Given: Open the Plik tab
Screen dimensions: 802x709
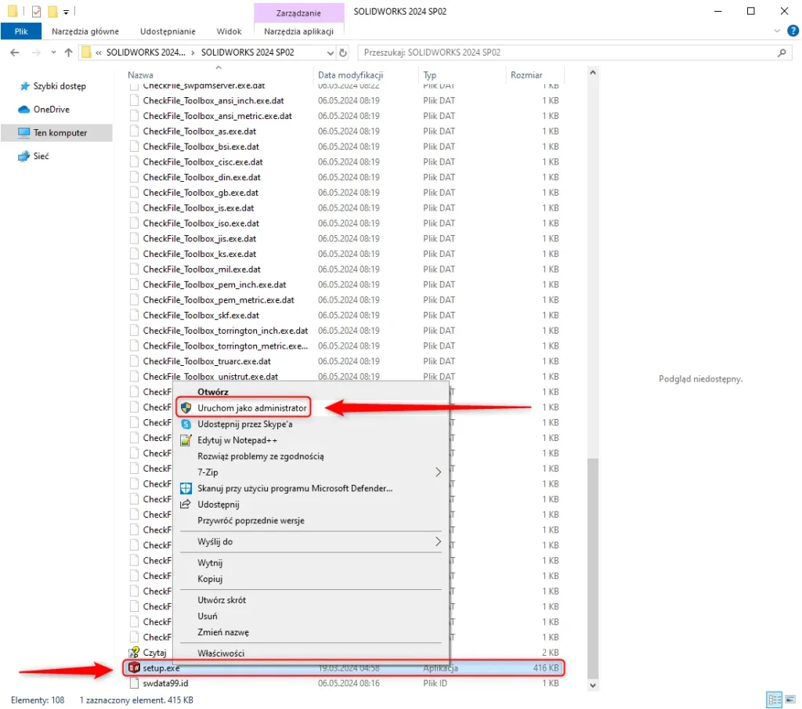Looking at the screenshot, I should tap(21, 31).
